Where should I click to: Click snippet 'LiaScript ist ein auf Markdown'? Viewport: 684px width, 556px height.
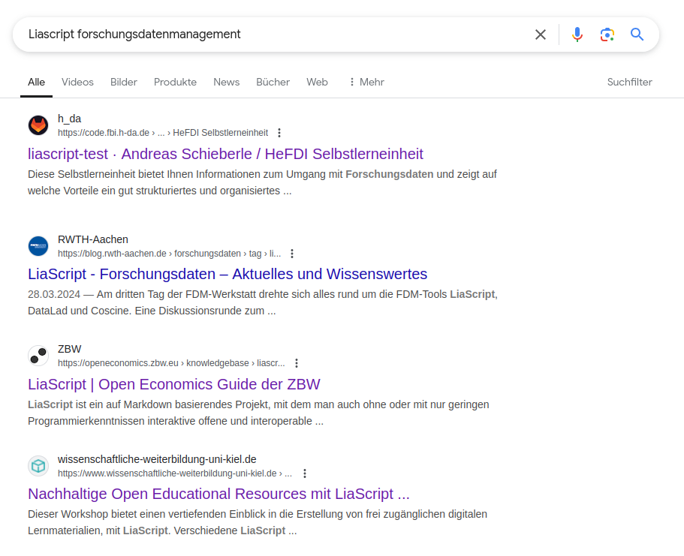[x=258, y=413]
